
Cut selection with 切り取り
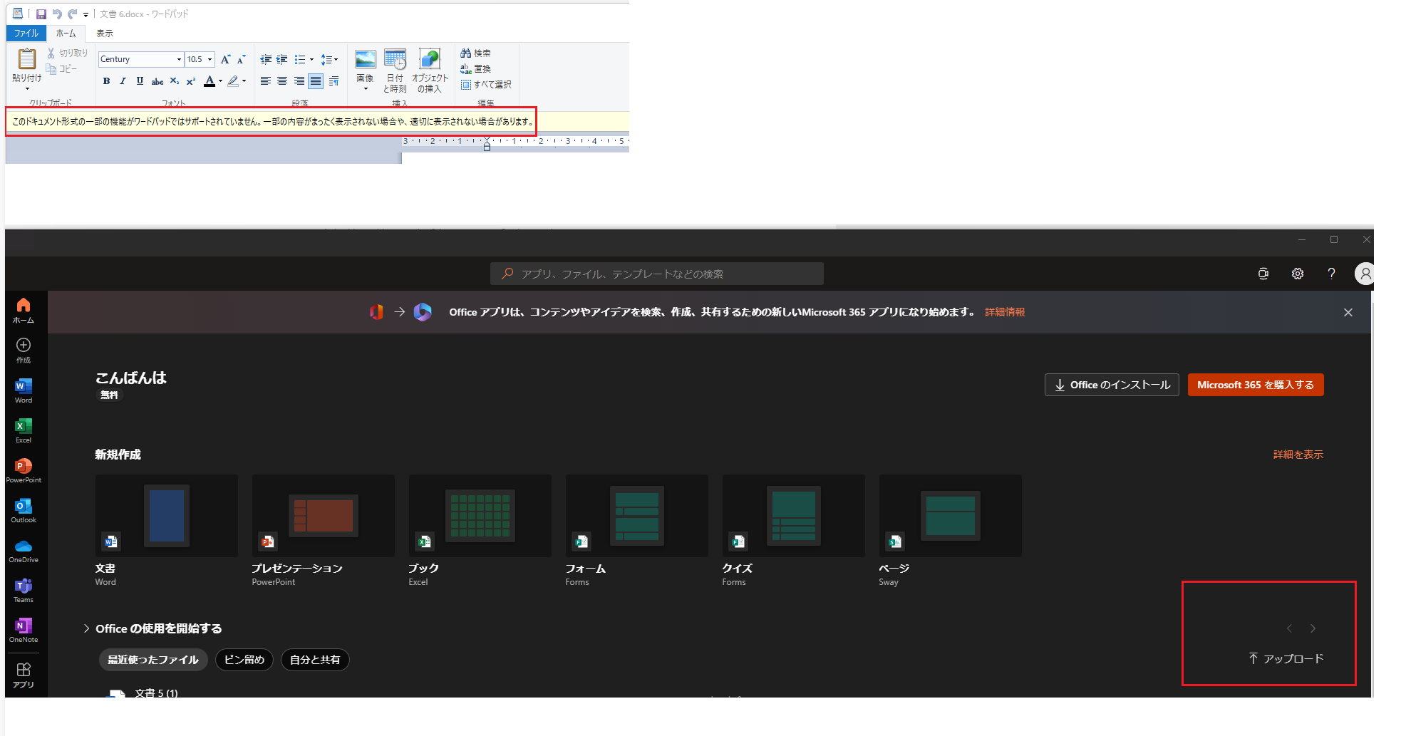coord(68,53)
